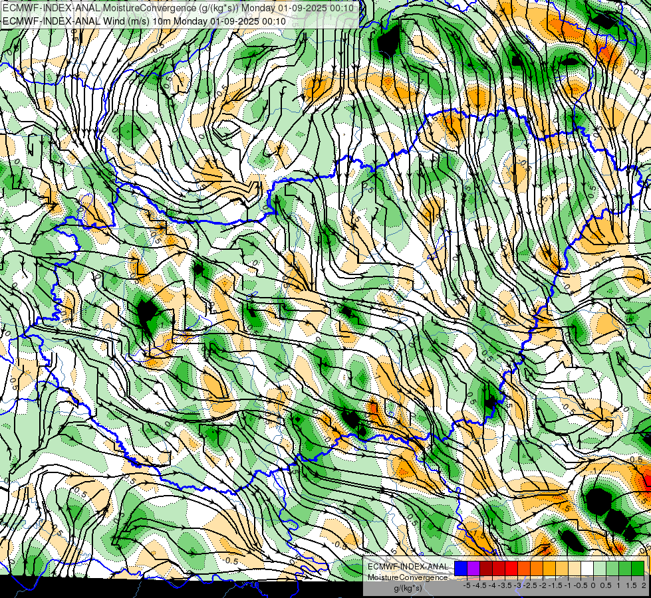The width and height of the screenshot is (651, 598).
Task: Click the g/(kg*s) unit label in the legend
Action: tap(408, 589)
